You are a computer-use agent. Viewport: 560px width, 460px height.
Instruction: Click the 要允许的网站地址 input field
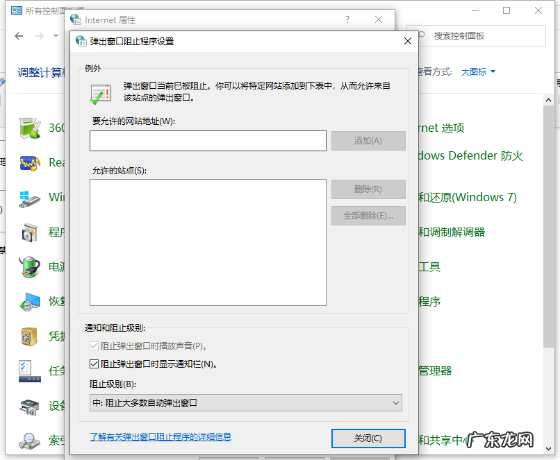click(206, 141)
